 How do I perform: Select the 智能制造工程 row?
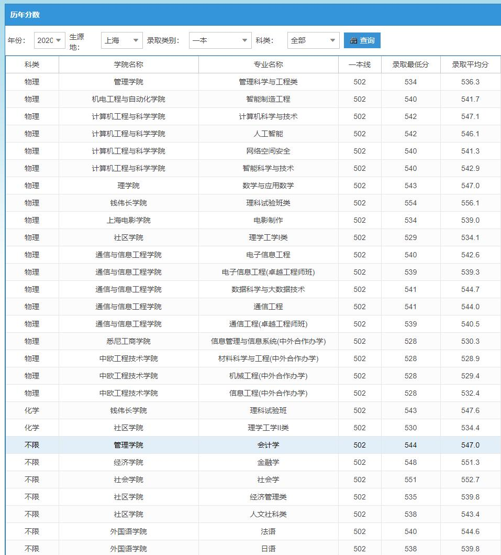253,99
